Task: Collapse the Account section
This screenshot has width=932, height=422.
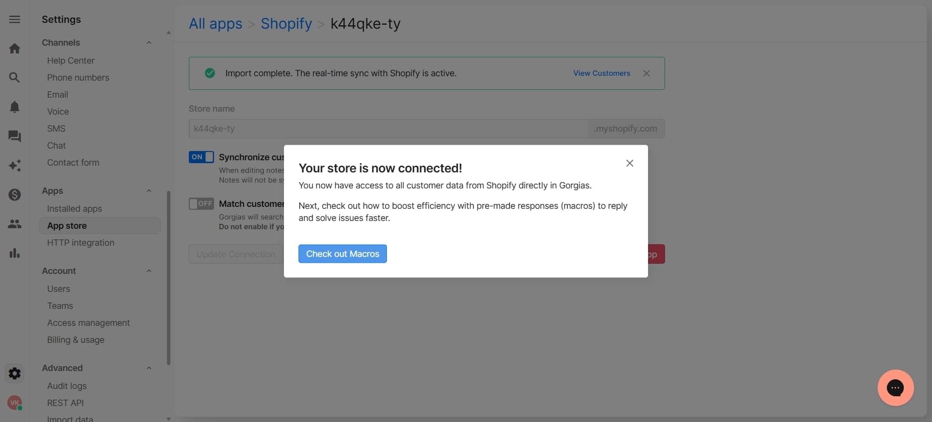Action: coord(149,270)
